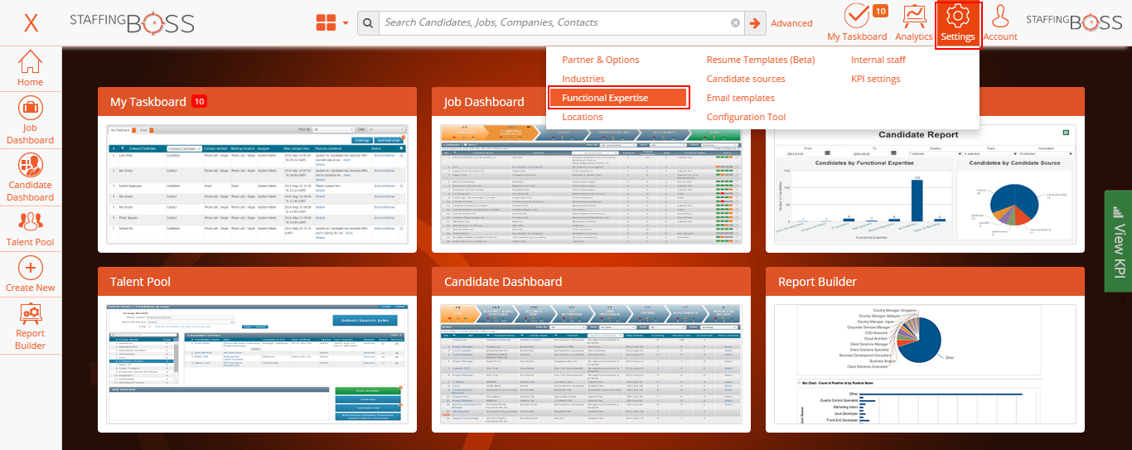Open the Candidate Dashboard preview thumbnail
Image resolution: width=1132 pixels, height=450 pixels.
[x=591, y=364]
